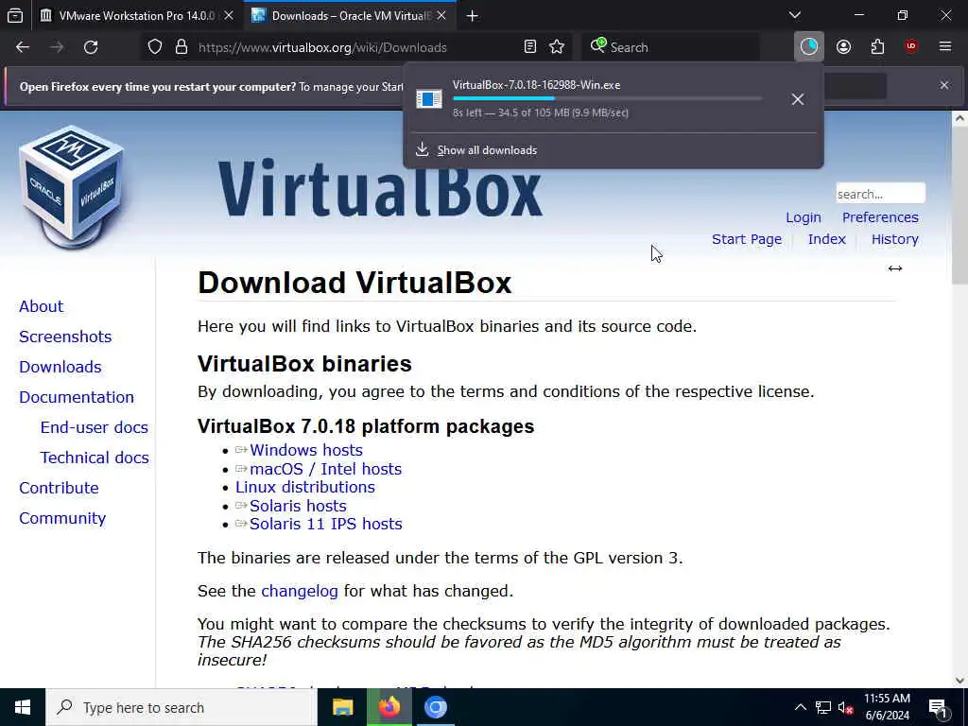Screen dimensions: 968x726
Task: Open the extensions puzzle icon
Action: pos(877,47)
